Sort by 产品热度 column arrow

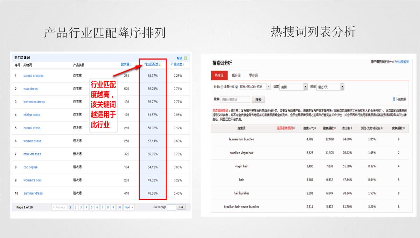pyautogui.click(x=184, y=64)
